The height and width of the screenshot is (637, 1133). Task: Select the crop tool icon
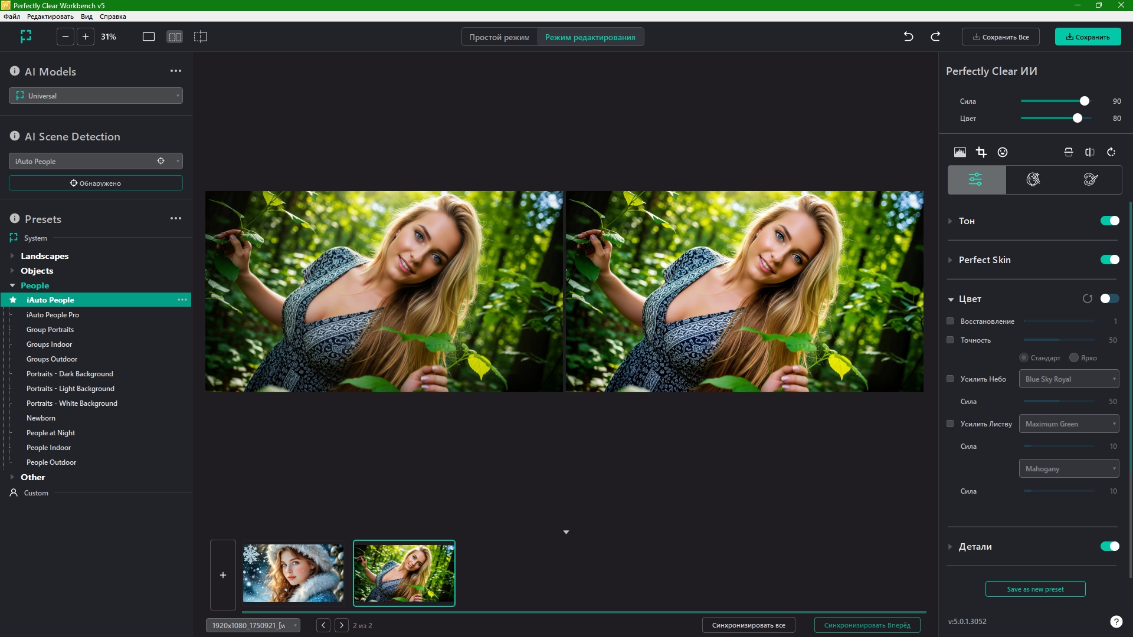pyautogui.click(x=981, y=152)
